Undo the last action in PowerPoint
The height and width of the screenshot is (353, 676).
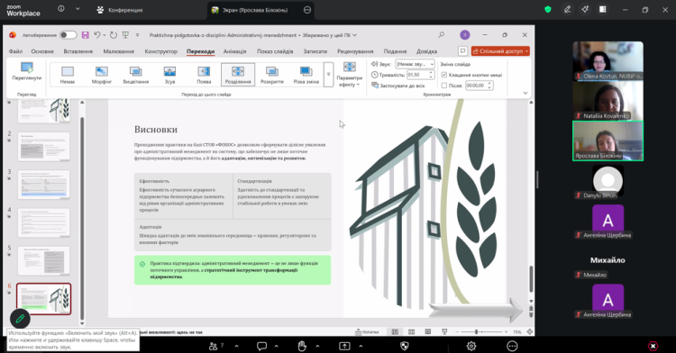tap(96, 35)
